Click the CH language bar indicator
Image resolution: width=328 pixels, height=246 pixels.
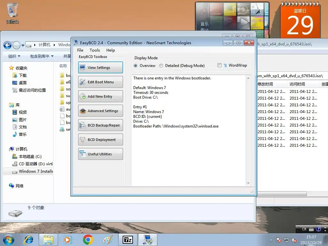pos(304,229)
